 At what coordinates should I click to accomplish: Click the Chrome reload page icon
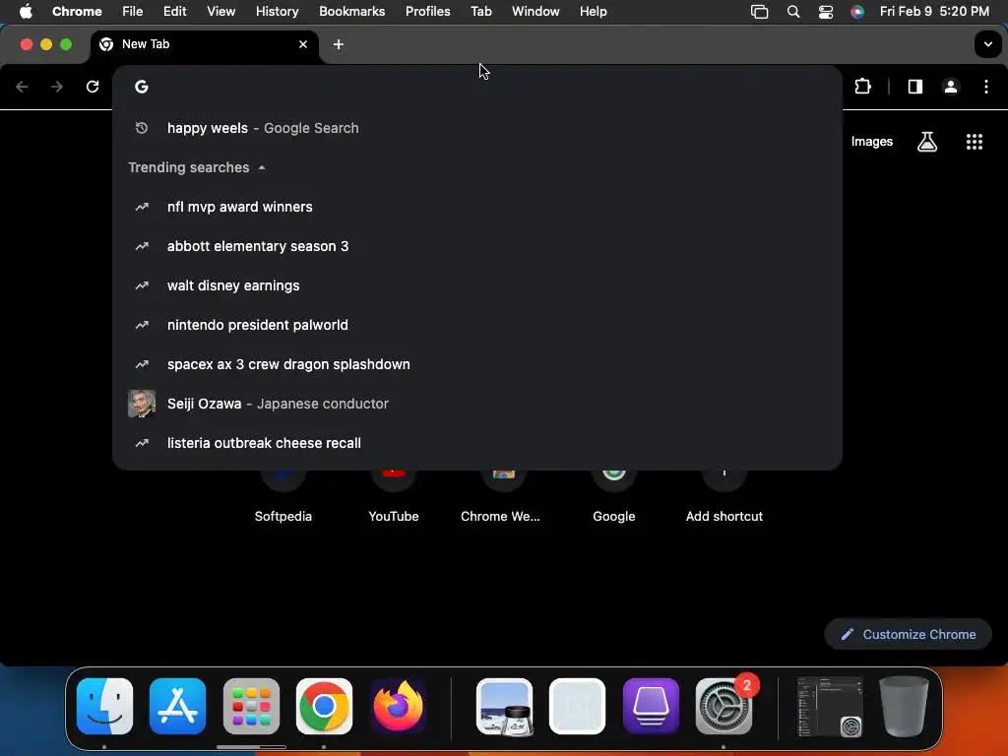coord(93,87)
